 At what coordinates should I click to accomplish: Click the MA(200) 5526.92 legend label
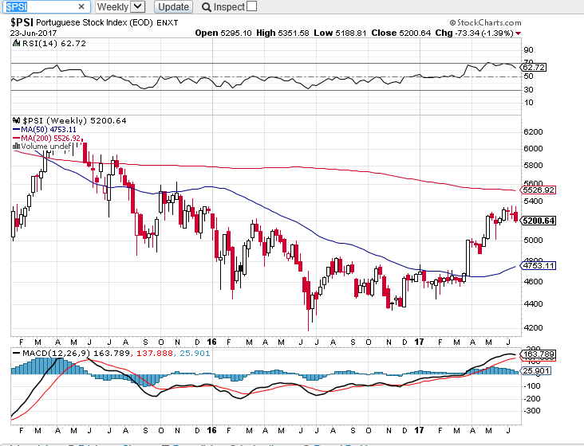[50, 138]
